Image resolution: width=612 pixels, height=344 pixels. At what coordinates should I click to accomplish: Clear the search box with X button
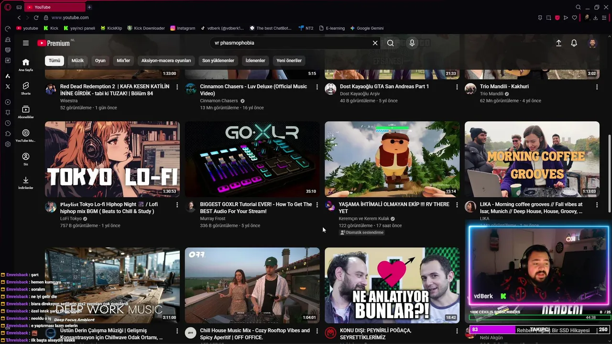(375, 43)
